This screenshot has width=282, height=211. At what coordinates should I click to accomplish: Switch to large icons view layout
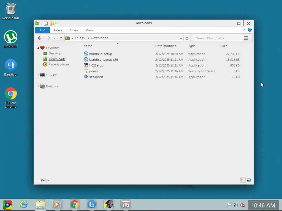coord(249,180)
